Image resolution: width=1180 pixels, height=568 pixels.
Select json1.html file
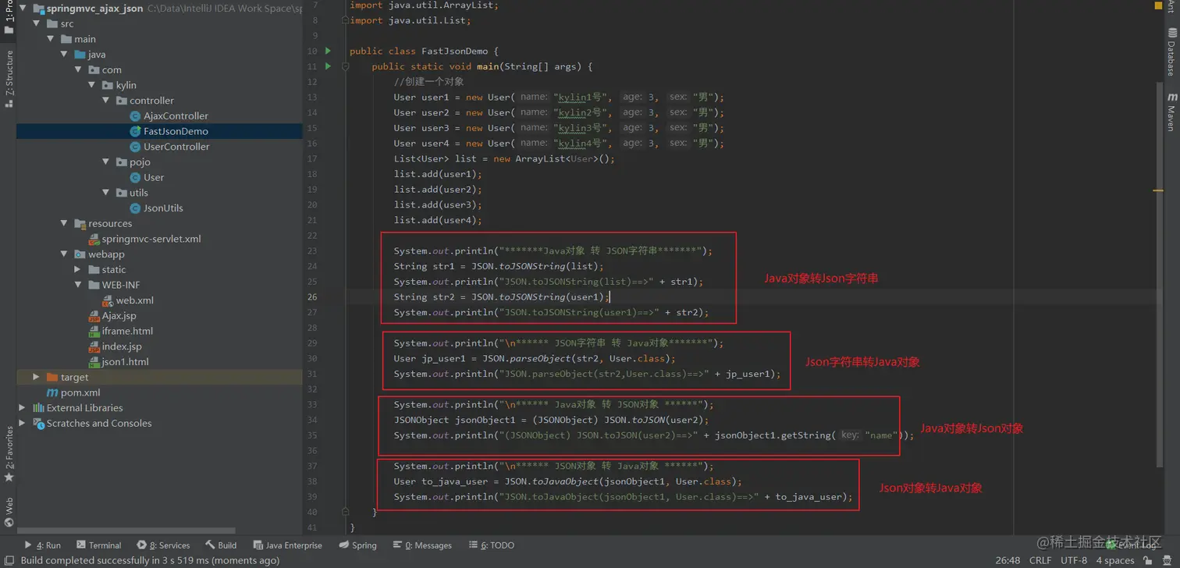pos(118,362)
